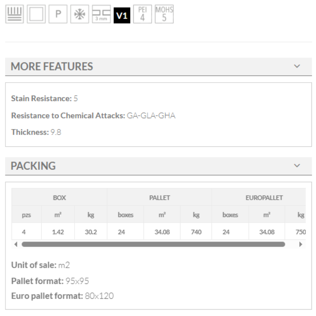Click the underfloor heating feature icon
The width and height of the screenshot is (316, 316).
click(14, 14)
